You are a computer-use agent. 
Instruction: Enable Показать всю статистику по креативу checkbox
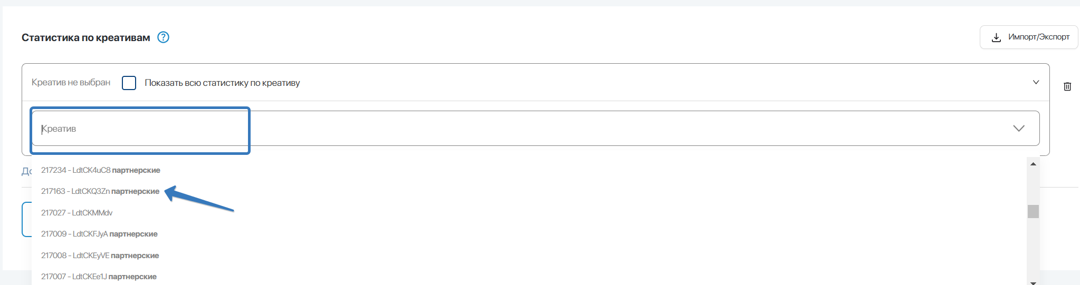pos(129,83)
